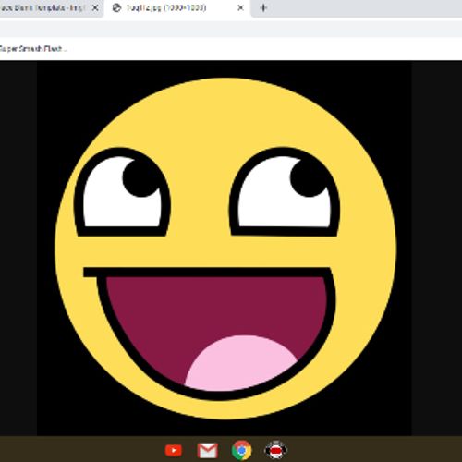Screen dimensions: 462x462
Task: Click the globe favicon on the image tab
Action: pyautogui.click(x=116, y=8)
